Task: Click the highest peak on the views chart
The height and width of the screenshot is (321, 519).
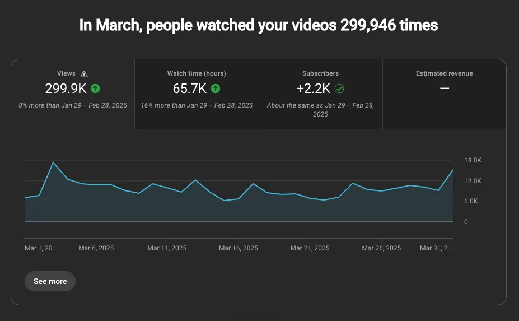Action: point(53,162)
